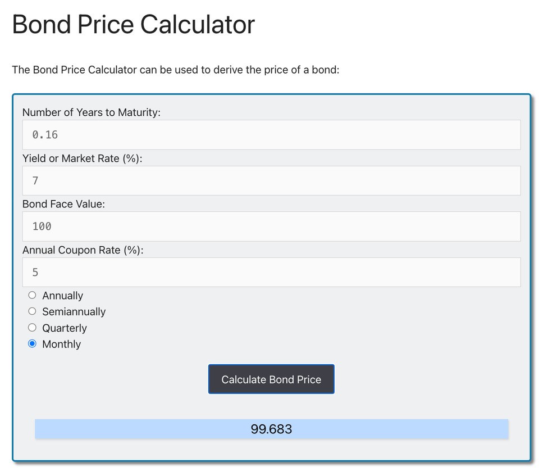Click the Calculate Bond Price button
This screenshot has height=471, width=539.
(x=271, y=379)
